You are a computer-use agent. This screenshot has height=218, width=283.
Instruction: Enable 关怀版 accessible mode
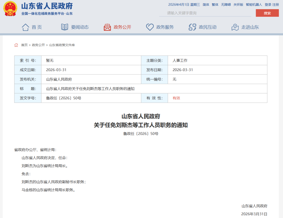[238, 5]
